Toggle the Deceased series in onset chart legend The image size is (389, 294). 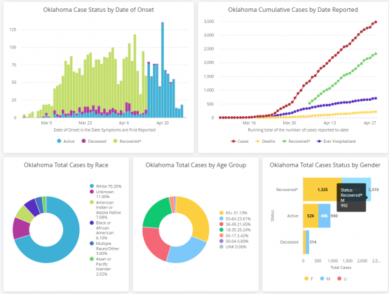coord(94,141)
